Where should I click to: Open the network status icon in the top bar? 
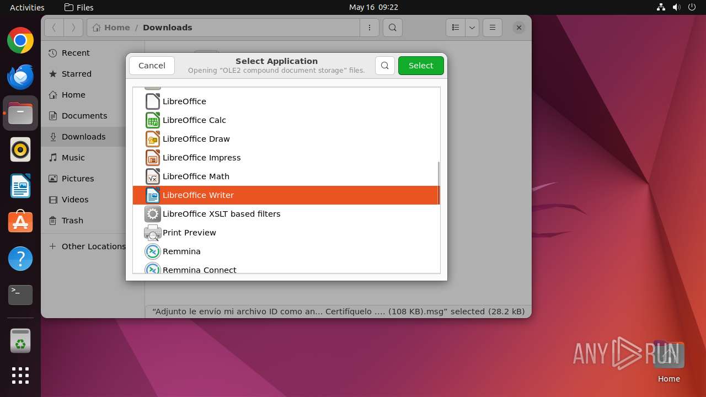pyautogui.click(x=661, y=7)
